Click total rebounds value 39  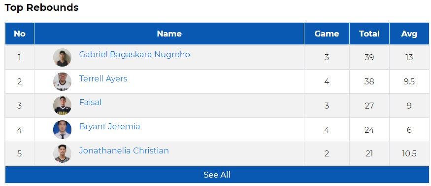369,58
